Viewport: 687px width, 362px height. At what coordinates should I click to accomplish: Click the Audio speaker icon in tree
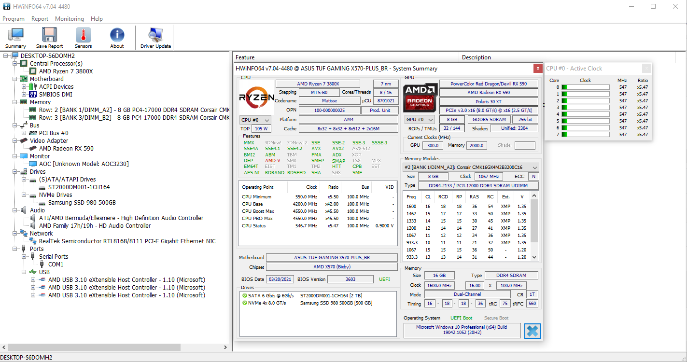click(23, 210)
